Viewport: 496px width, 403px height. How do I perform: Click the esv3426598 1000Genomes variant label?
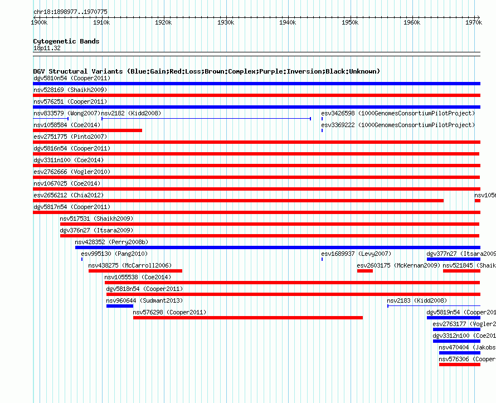pos(398,113)
